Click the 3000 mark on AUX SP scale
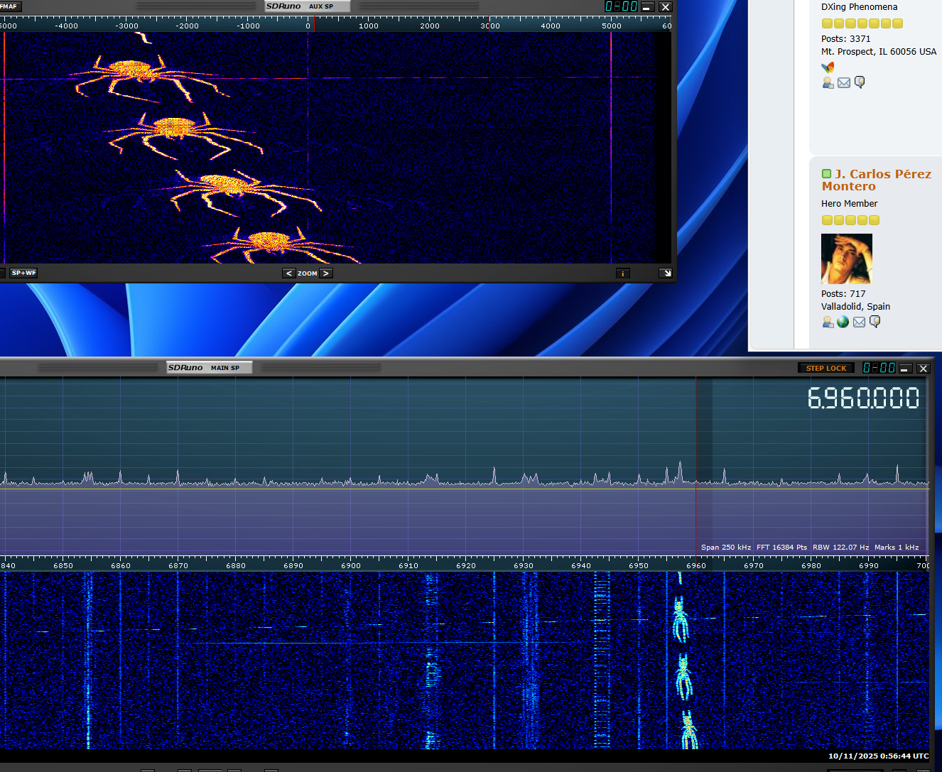 pos(489,26)
